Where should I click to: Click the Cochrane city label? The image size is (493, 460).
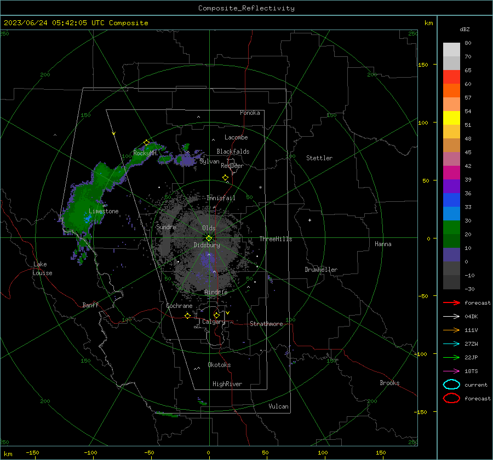tap(179, 306)
